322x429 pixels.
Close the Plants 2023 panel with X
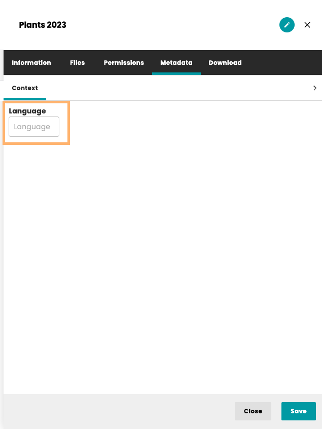pos(307,25)
